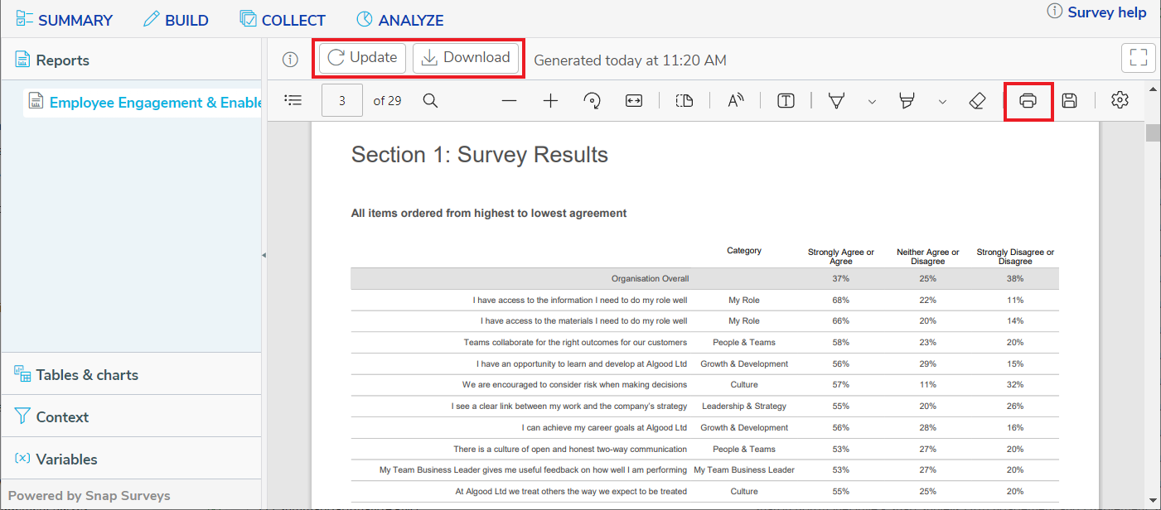Screen dimensions: 1161x510
Task: Download the generated report
Action: pos(466,58)
